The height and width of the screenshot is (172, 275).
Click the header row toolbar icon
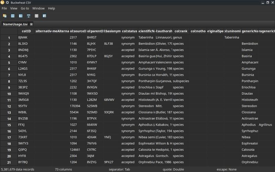pyautogui.click(x=29, y=16)
